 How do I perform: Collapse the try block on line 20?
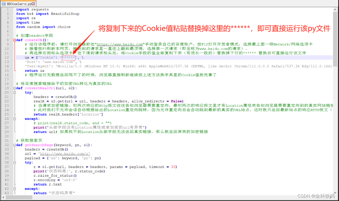(x=14, y=92)
